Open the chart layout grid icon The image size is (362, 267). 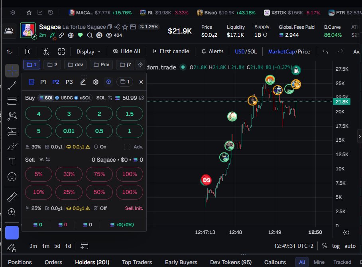[x=61, y=51]
